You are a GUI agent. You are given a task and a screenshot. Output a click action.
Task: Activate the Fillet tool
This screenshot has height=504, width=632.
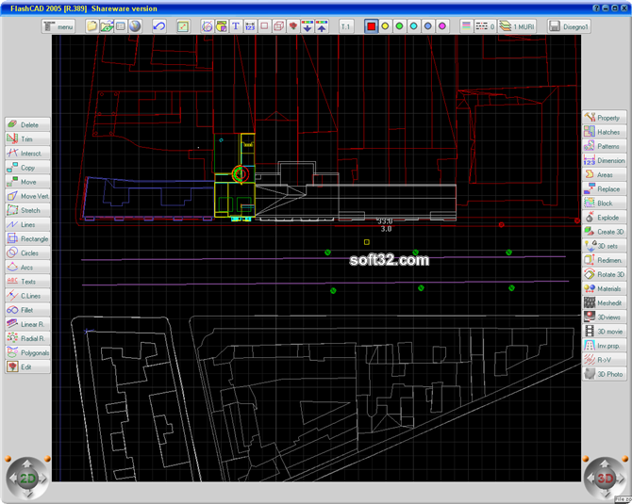[27, 310]
